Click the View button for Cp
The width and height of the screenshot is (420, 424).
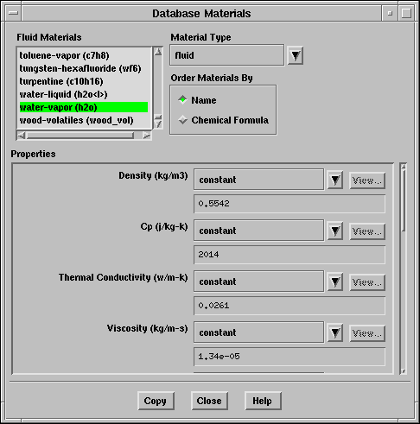[x=367, y=231]
